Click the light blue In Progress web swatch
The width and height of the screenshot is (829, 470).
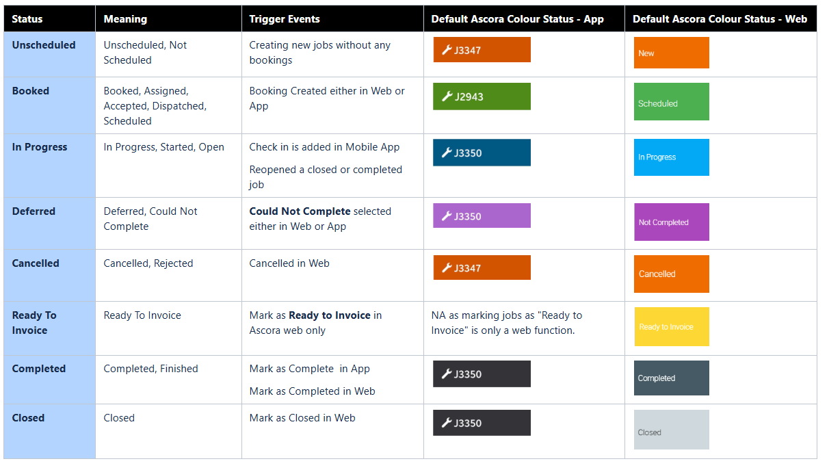671,157
